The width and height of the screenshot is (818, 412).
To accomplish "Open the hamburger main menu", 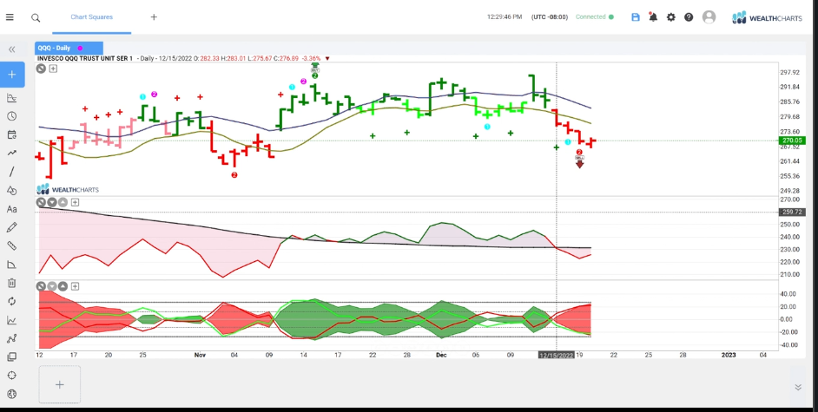I will click(10, 17).
